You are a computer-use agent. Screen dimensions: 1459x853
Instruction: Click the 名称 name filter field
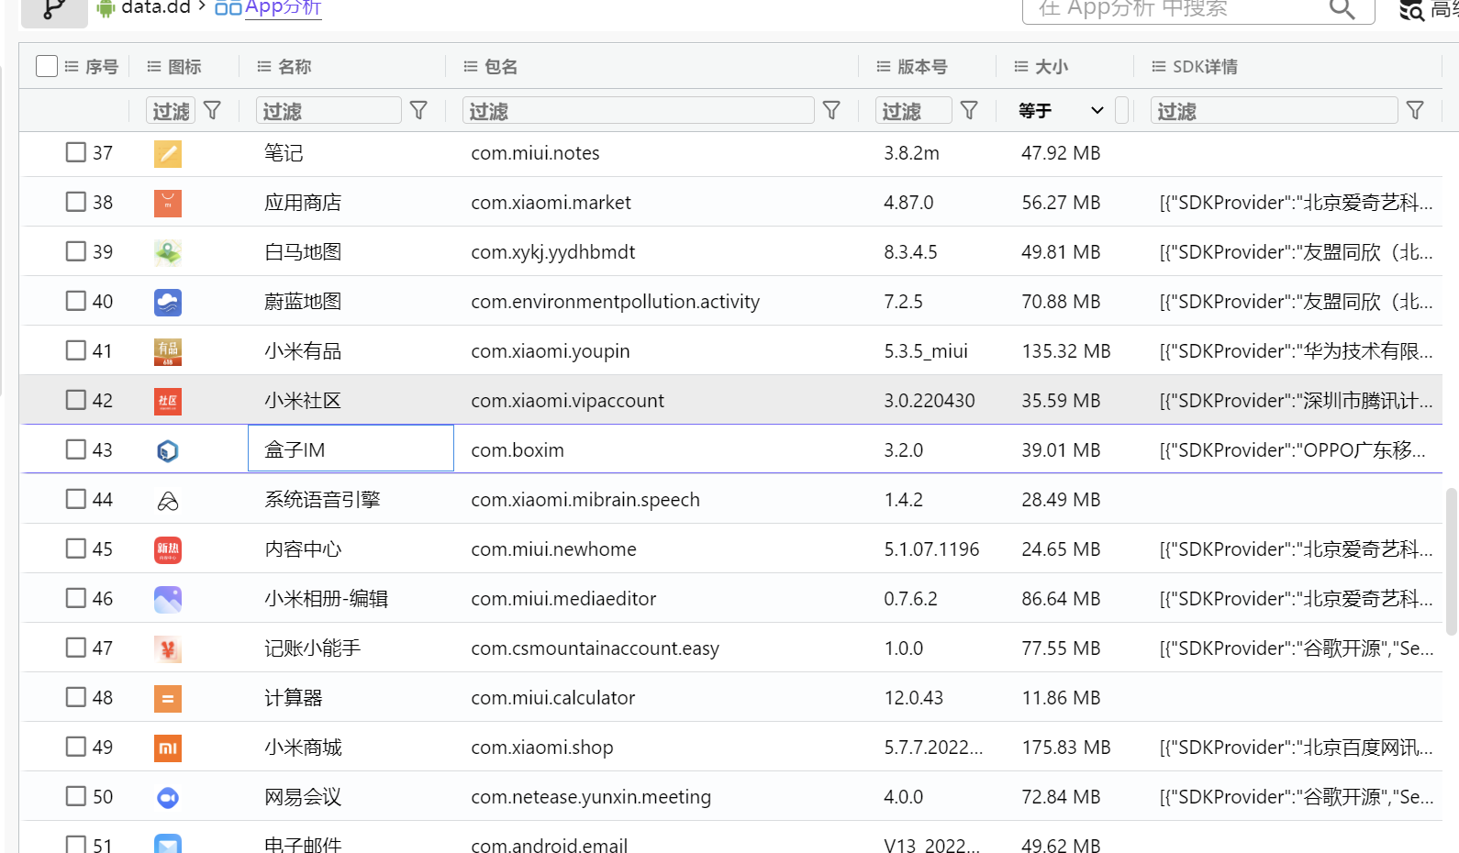click(329, 110)
